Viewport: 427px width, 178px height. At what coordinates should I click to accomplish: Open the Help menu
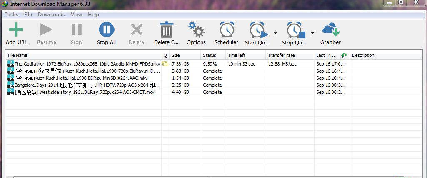[x=93, y=15]
